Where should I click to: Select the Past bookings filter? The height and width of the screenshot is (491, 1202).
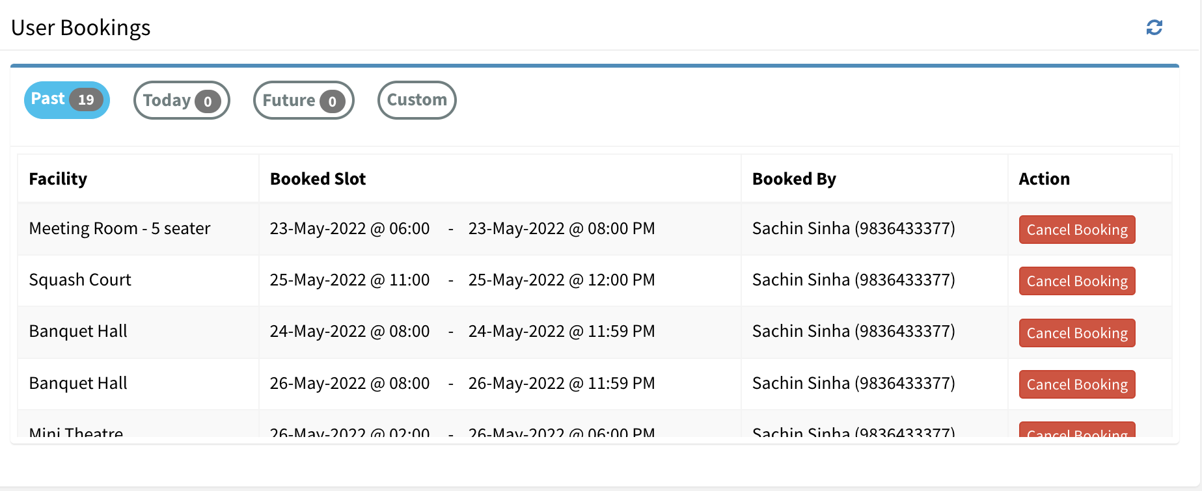[x=65, y=100]
